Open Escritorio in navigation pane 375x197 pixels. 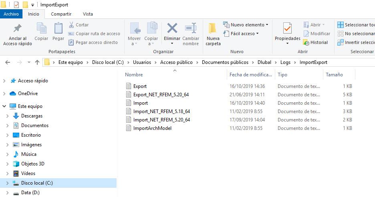point(31,135)
